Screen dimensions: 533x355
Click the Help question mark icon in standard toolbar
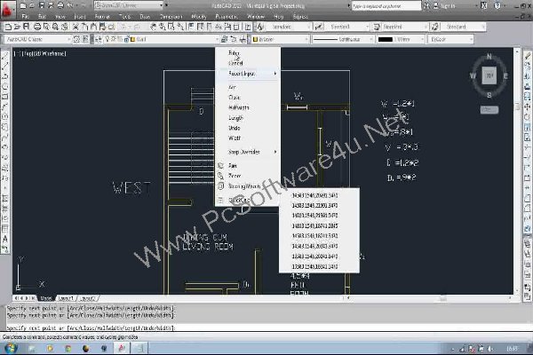click(249, 27)
